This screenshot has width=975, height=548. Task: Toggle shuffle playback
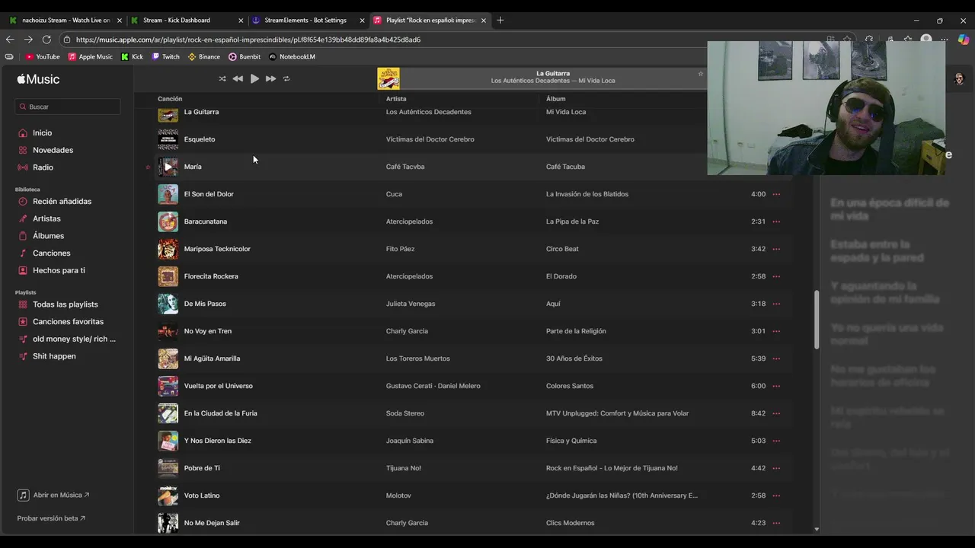pos(222,78)
